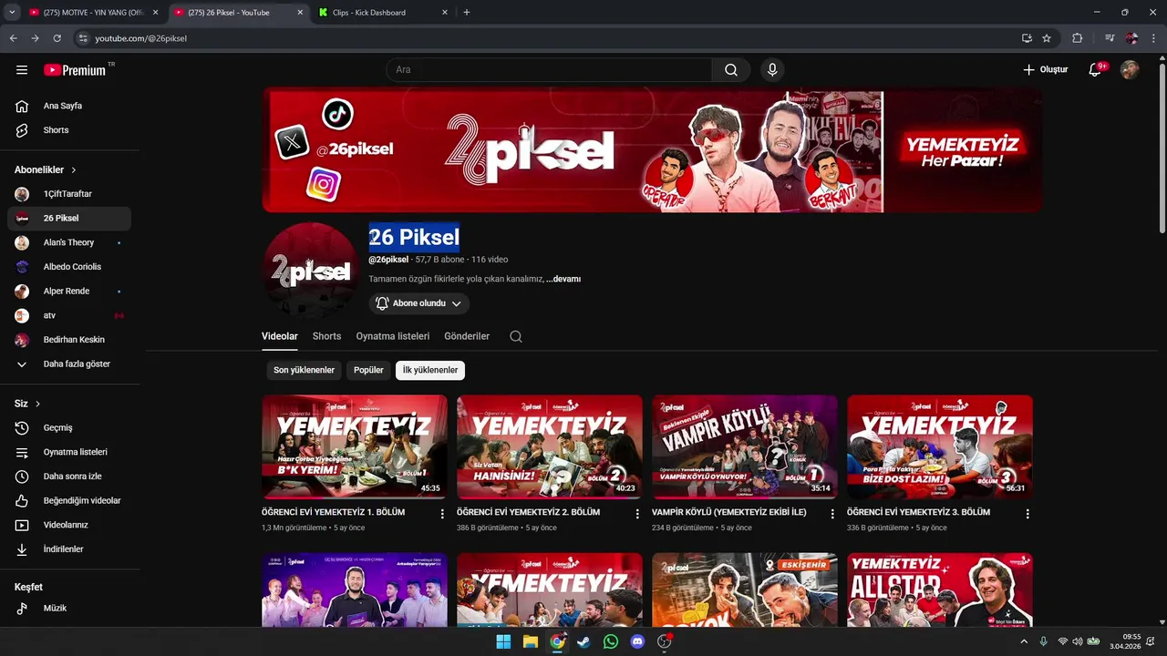
Task: Open channel Oynatma listeleri tab
Action: (393, 336)
